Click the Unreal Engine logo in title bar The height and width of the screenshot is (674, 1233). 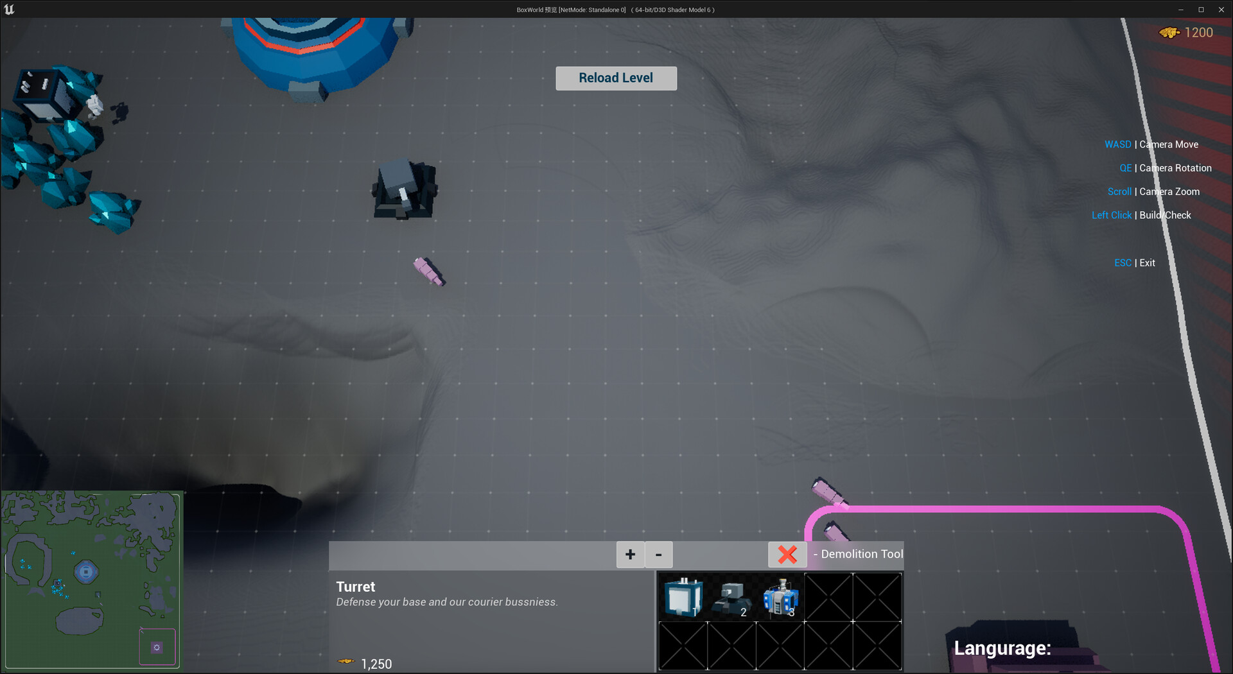(x=9, y=10)
